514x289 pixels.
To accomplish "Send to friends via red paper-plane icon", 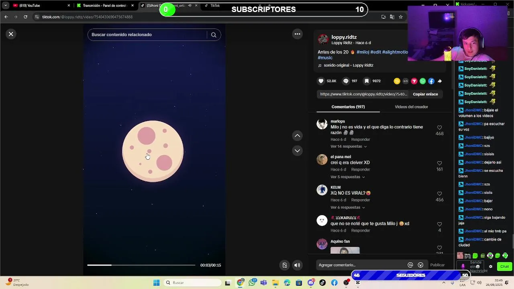I will [414, 81].
